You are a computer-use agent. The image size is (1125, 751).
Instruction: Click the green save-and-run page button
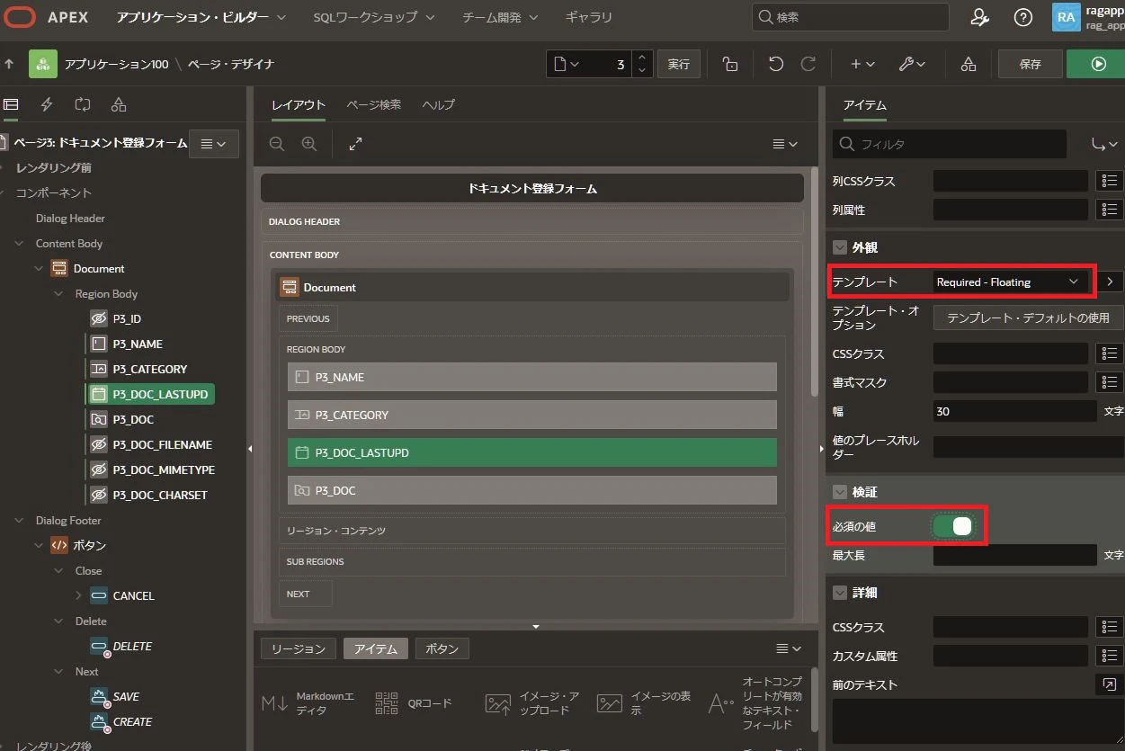(x=1097, y=64)
